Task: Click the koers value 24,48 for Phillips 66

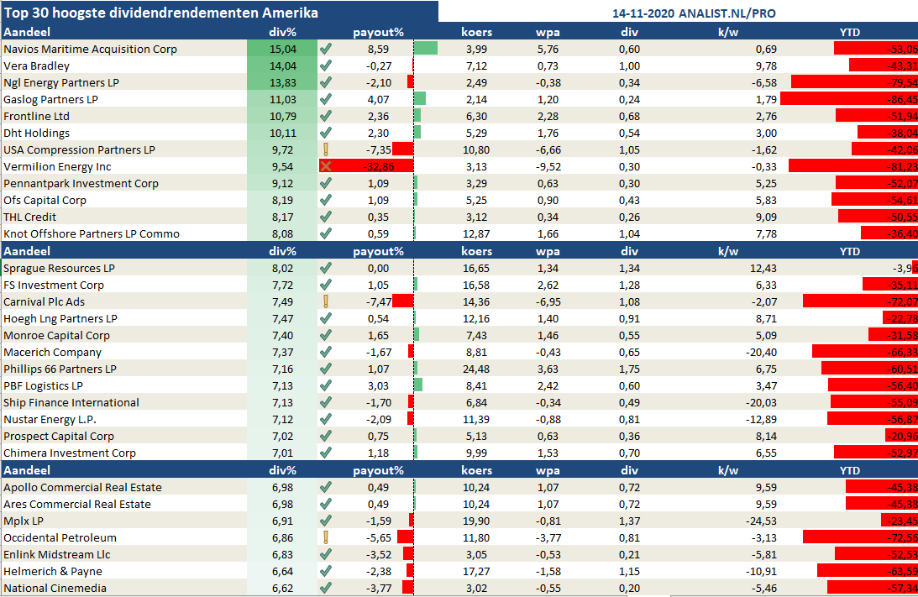Action: [x=476, y=369]
